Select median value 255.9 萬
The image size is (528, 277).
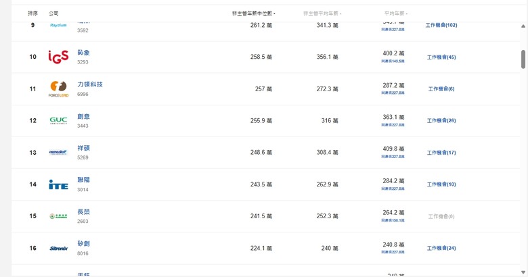point(261,121)
